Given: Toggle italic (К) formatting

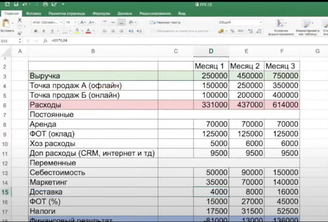Looking at the screenshot, I should point(44,31).
